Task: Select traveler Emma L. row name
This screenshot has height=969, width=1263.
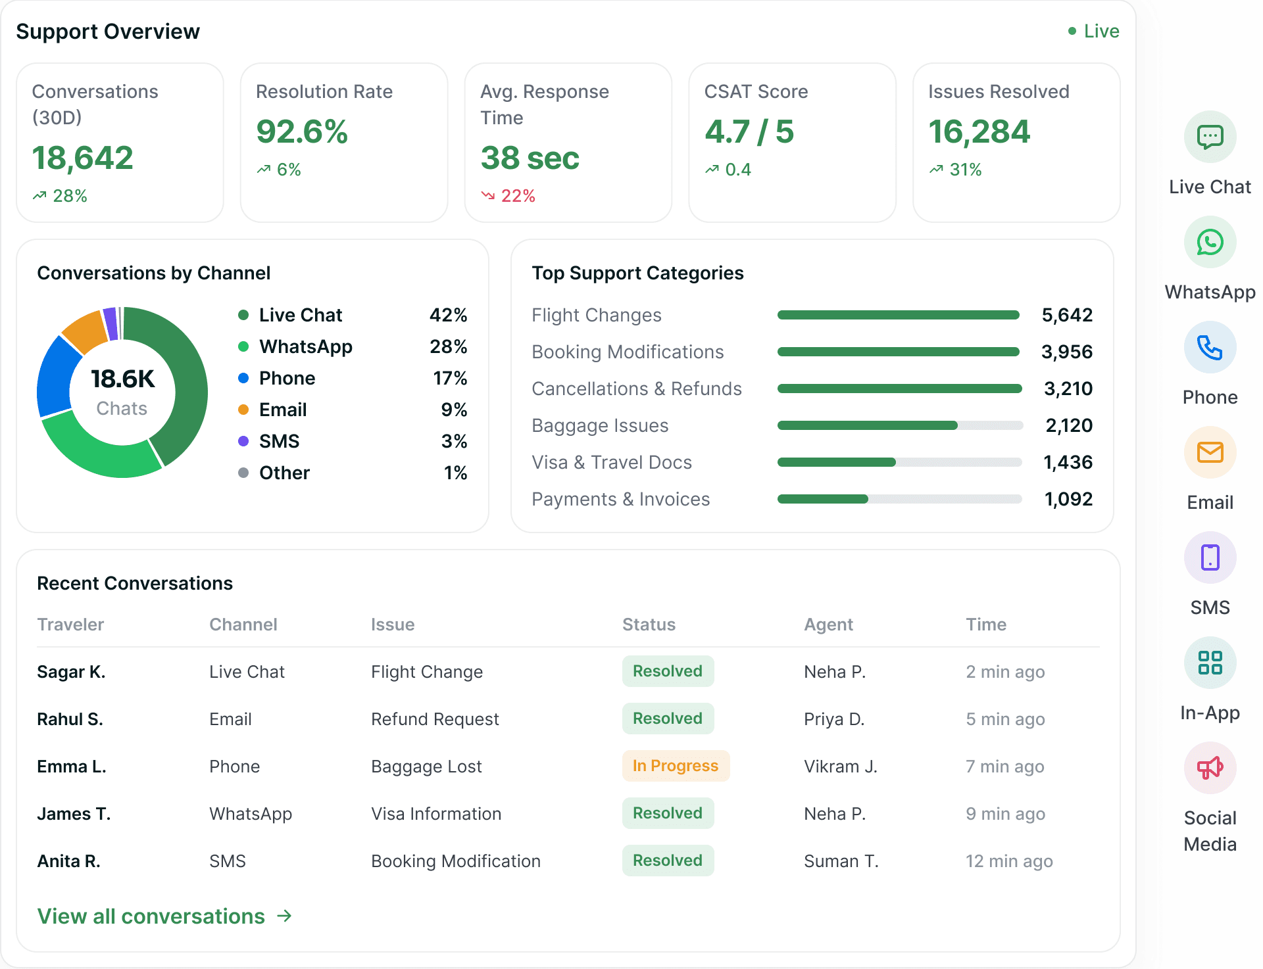Action: (x=72, y=766)
